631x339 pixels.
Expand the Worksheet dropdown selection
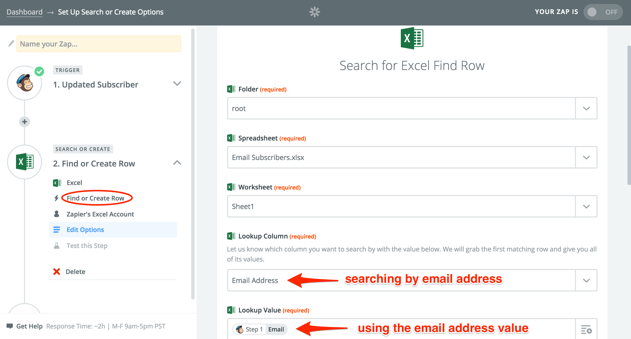coord(587,206)
